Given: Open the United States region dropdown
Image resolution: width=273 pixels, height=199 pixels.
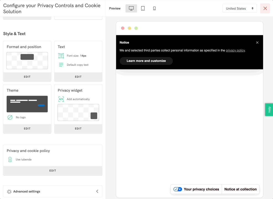Looking at the screenshot, I should [239, 9].
